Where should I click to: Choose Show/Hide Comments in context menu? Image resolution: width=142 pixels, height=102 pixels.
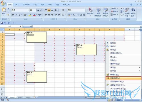coord(124,81)
